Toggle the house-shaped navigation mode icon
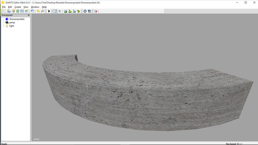Screen dimensions: 258x145 point(55,11)
